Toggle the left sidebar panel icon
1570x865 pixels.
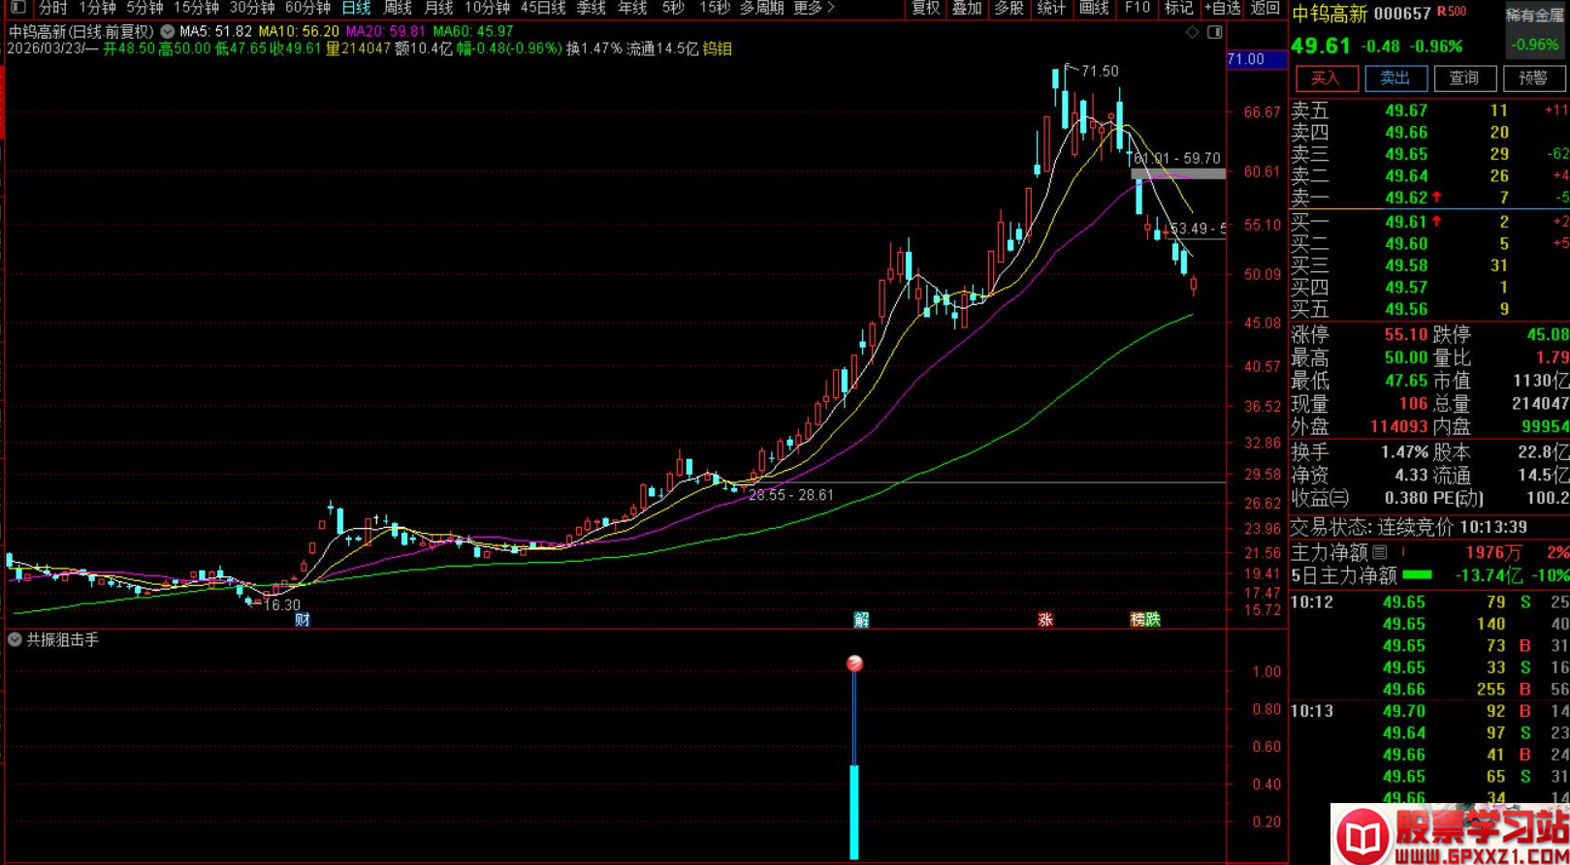click(18, 8)
